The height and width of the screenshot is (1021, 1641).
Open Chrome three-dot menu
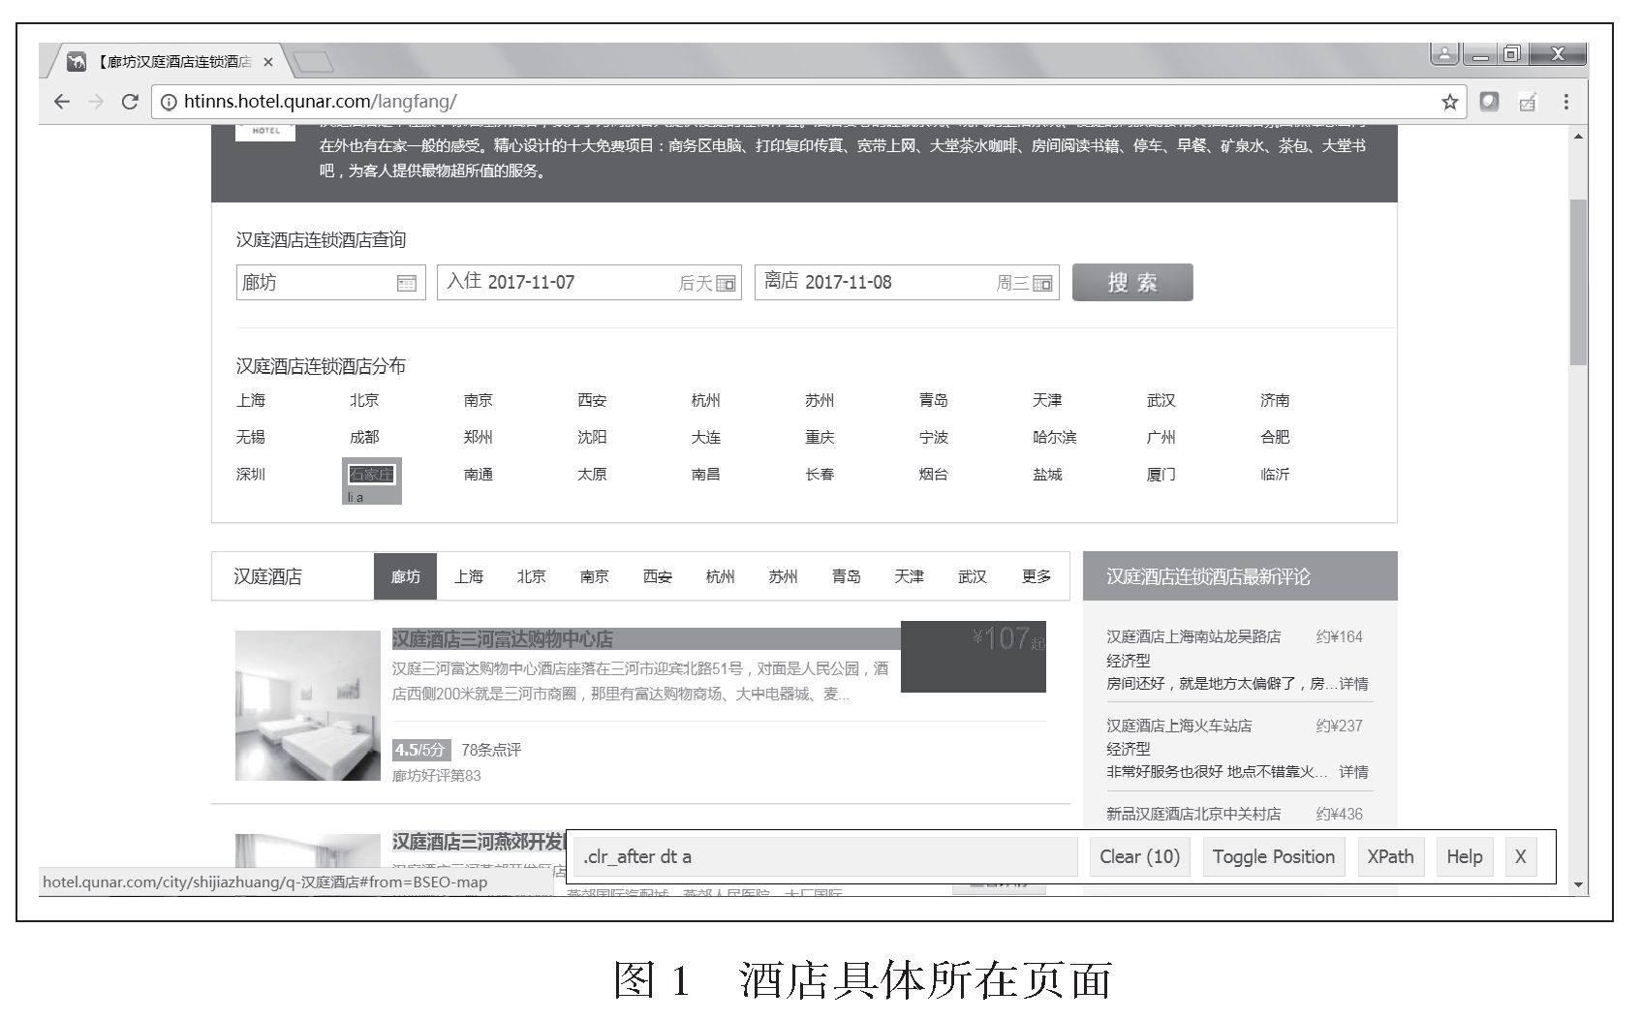click(x=1565, y=102)
